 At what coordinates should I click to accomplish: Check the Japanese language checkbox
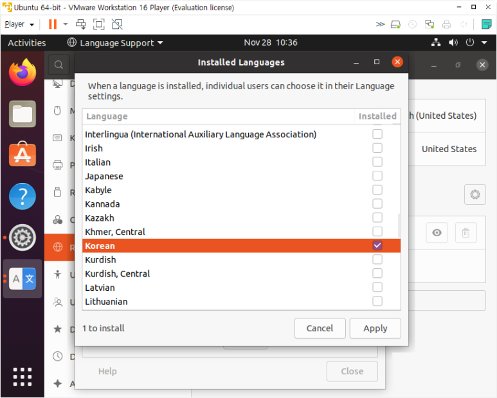(x=377, y=176)
